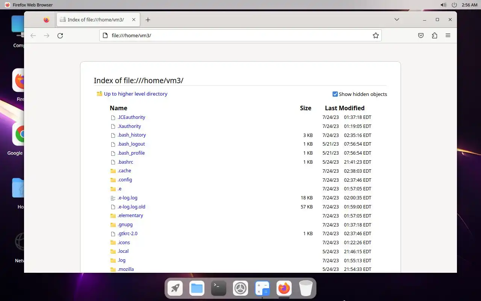Image resolution: width=481 pixels, height=301 pixels.
Task: Open the .local folder link
Action: point(123,251)
